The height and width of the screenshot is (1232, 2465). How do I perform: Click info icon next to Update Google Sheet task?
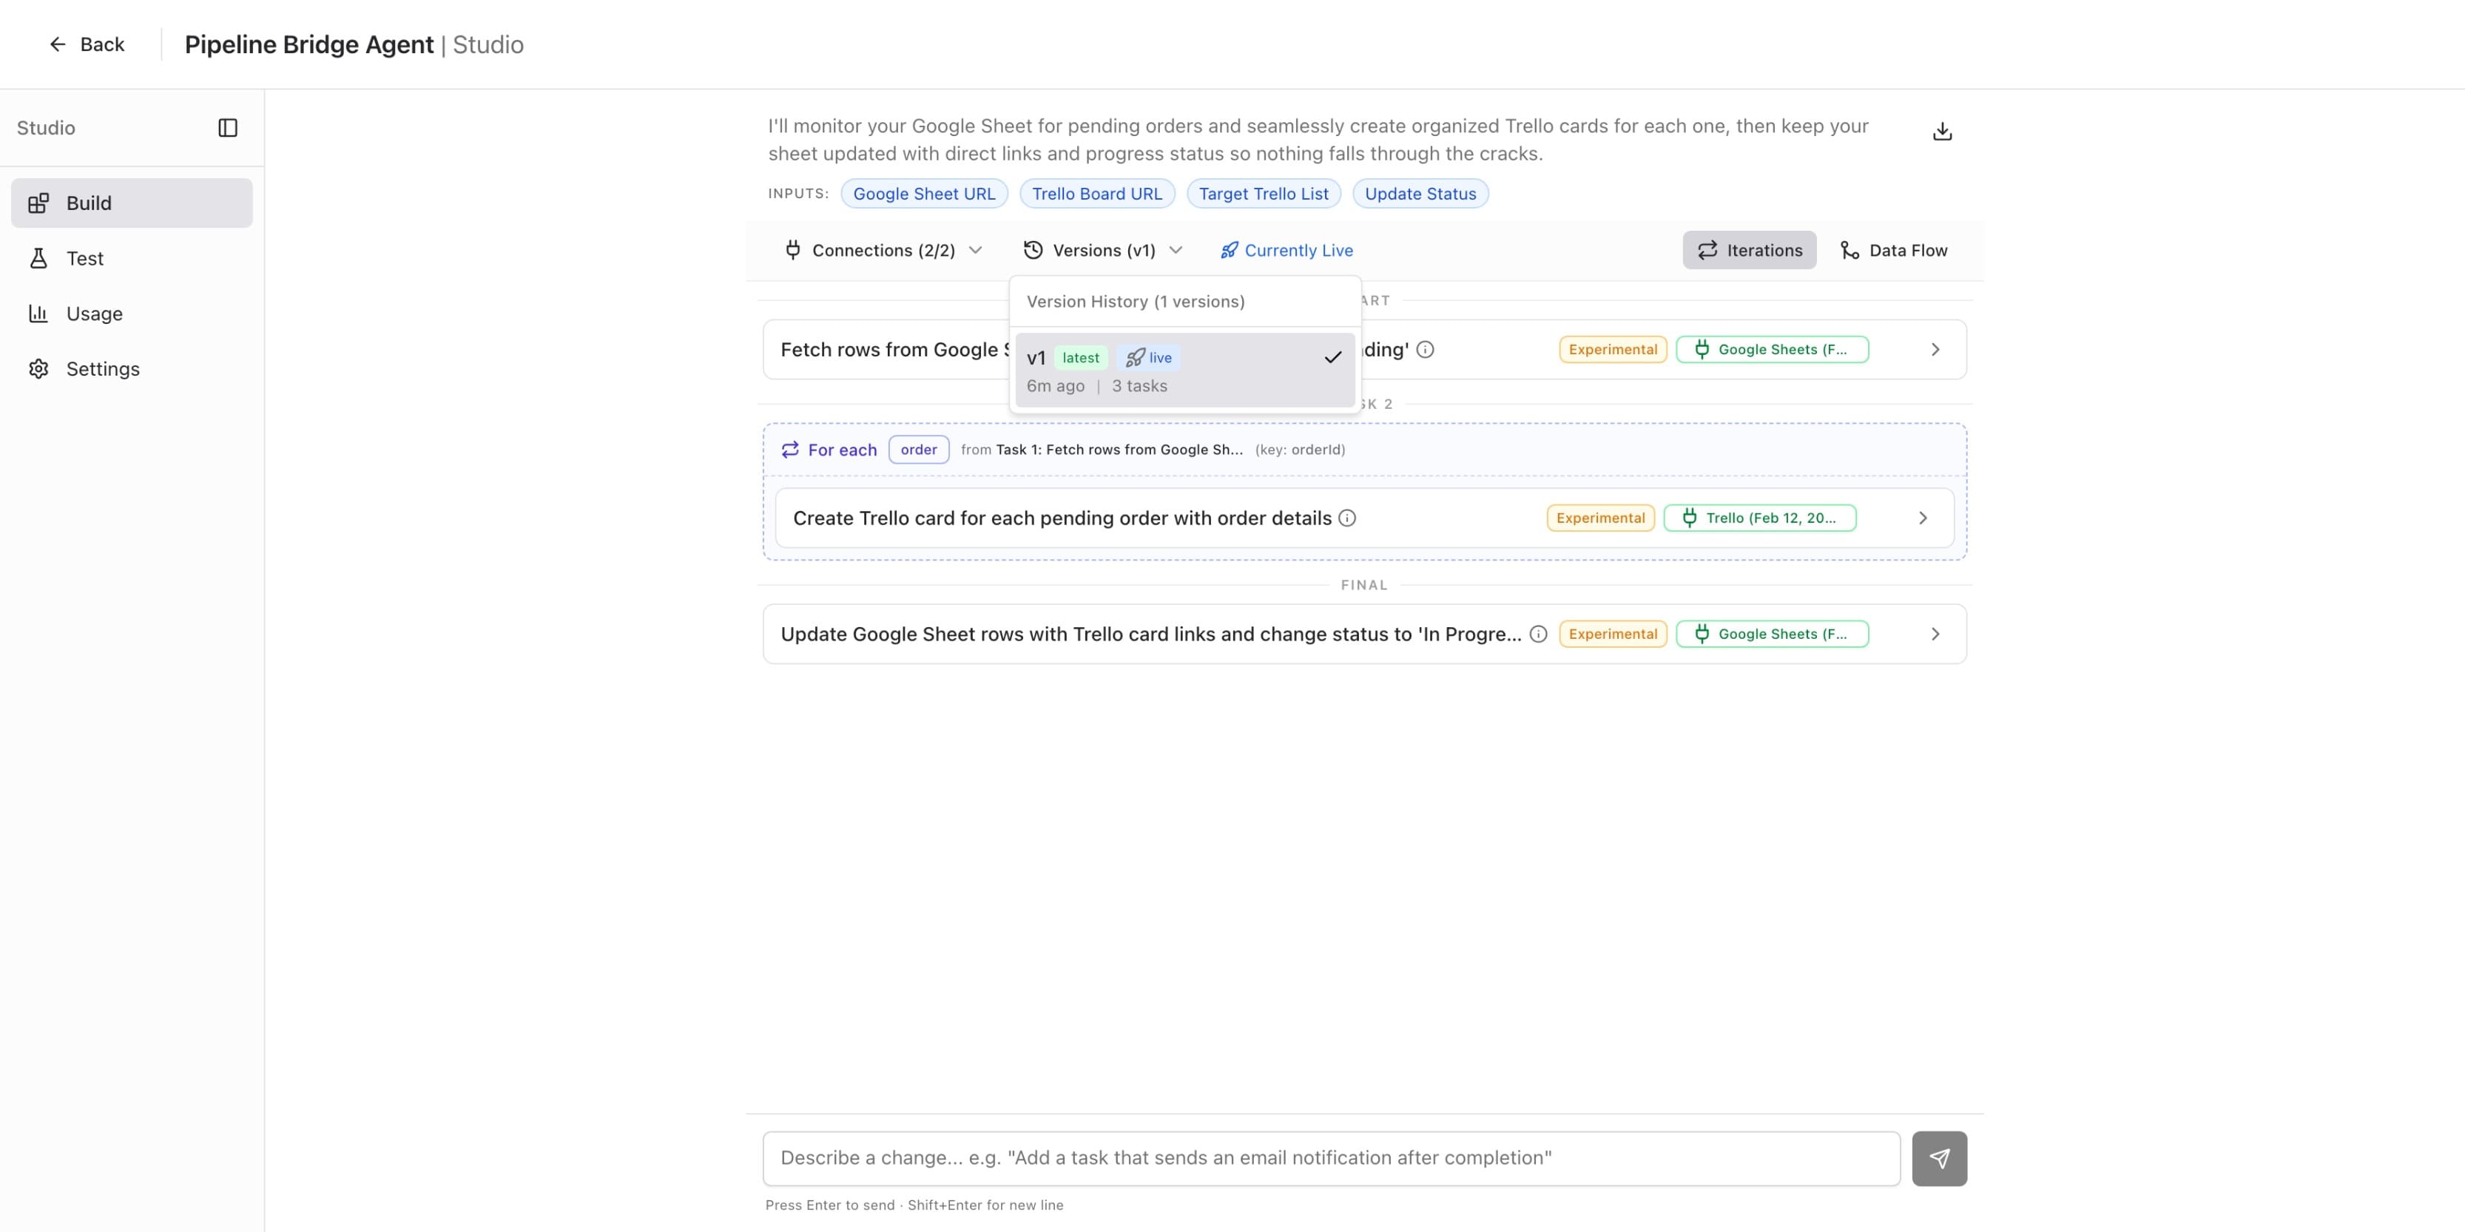tap(1538, 633)
